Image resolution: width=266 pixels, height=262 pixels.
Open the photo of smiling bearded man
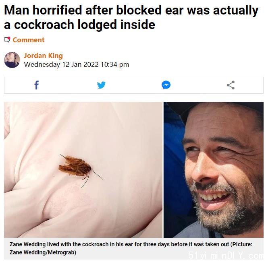[214, 170]
